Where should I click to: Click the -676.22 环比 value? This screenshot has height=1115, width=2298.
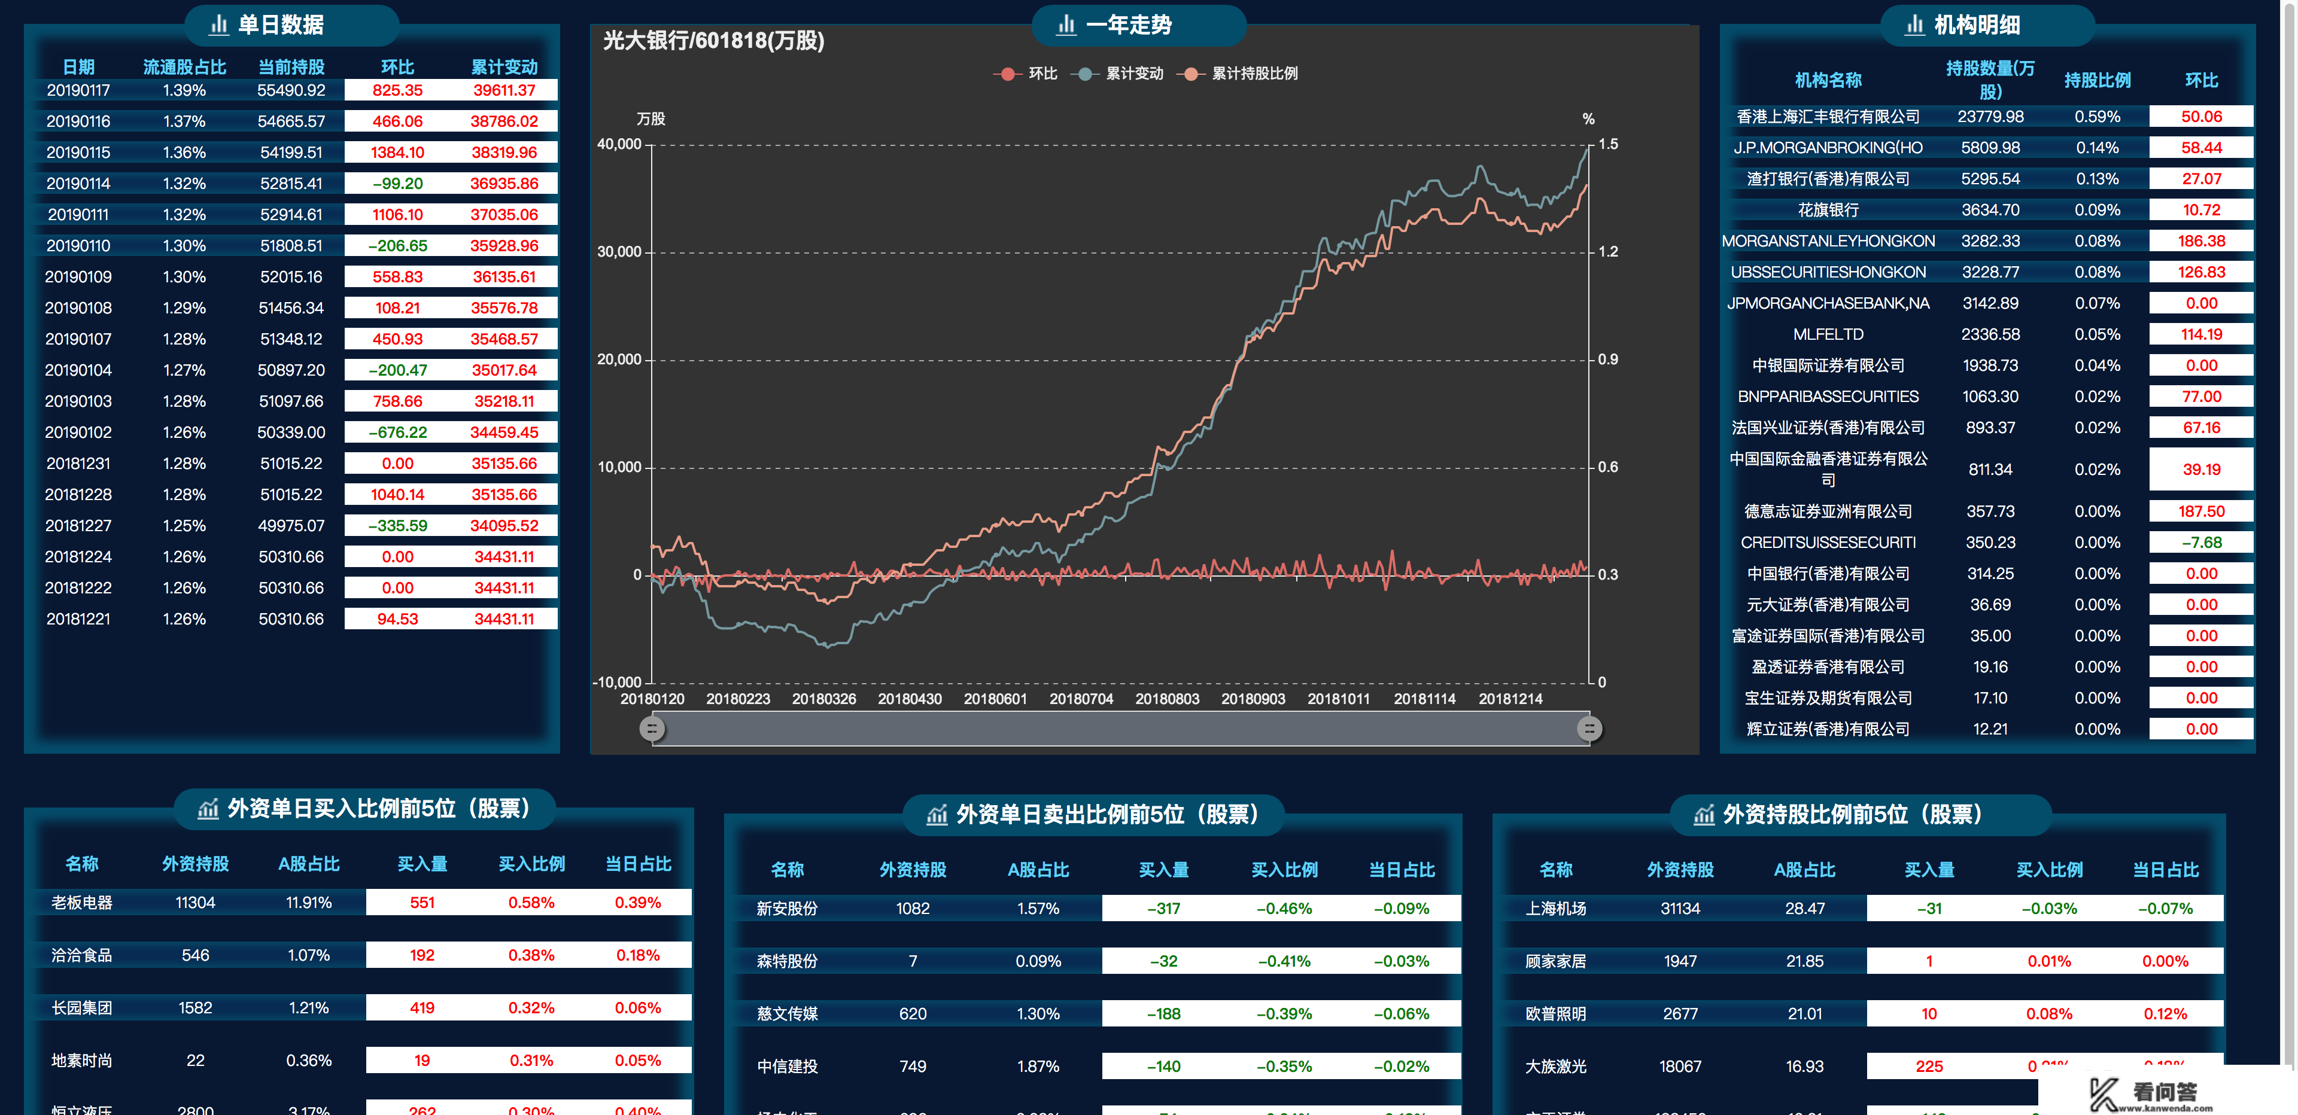397,432
